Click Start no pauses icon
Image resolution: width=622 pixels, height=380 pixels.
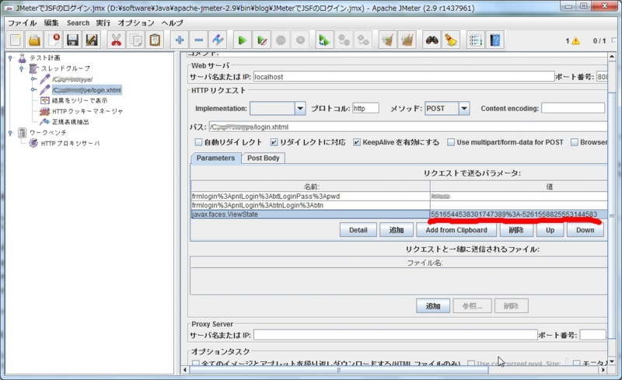click(262, 40)
